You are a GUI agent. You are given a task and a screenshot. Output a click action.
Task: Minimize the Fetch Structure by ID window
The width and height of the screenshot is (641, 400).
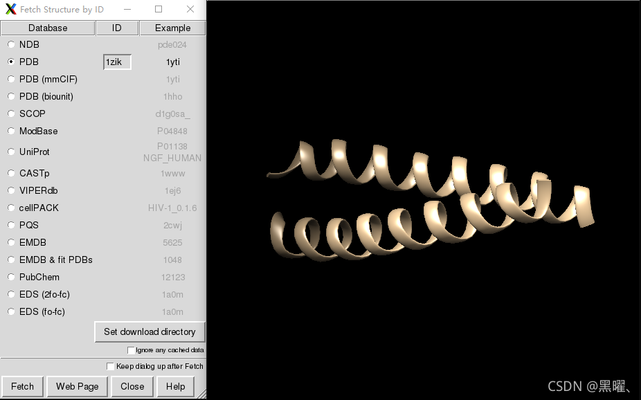[x=127, y=9]
